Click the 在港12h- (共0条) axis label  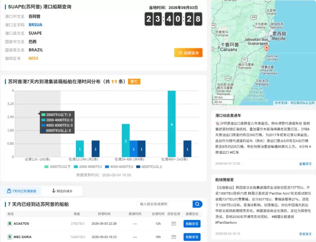click(38, 159)
